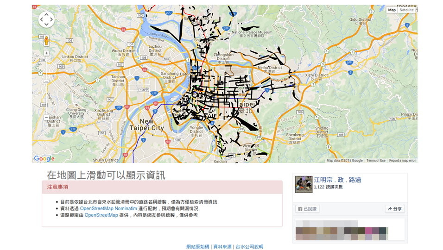Click the 已說讚 Facebook like button
The height and width of the screenshot is (250, 443).
[307, 209]
